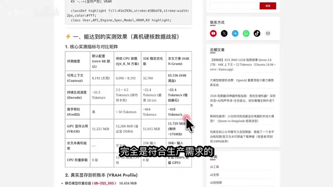Open the multi-platform video downloader article link
The image size is (333, 187).
click(242, 136)
